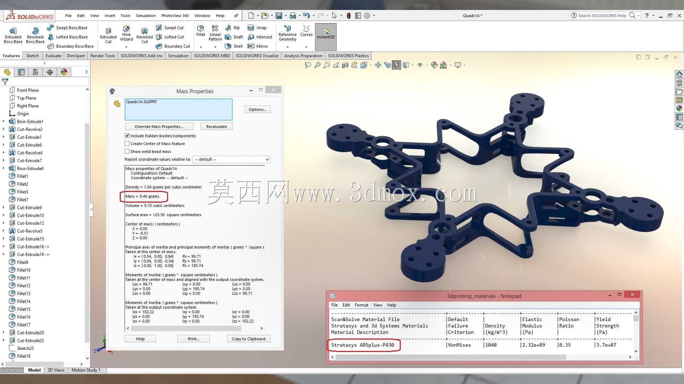Click the Save icon in toolbar
This screenshot has height=384, width=684.
coord(279,16)
